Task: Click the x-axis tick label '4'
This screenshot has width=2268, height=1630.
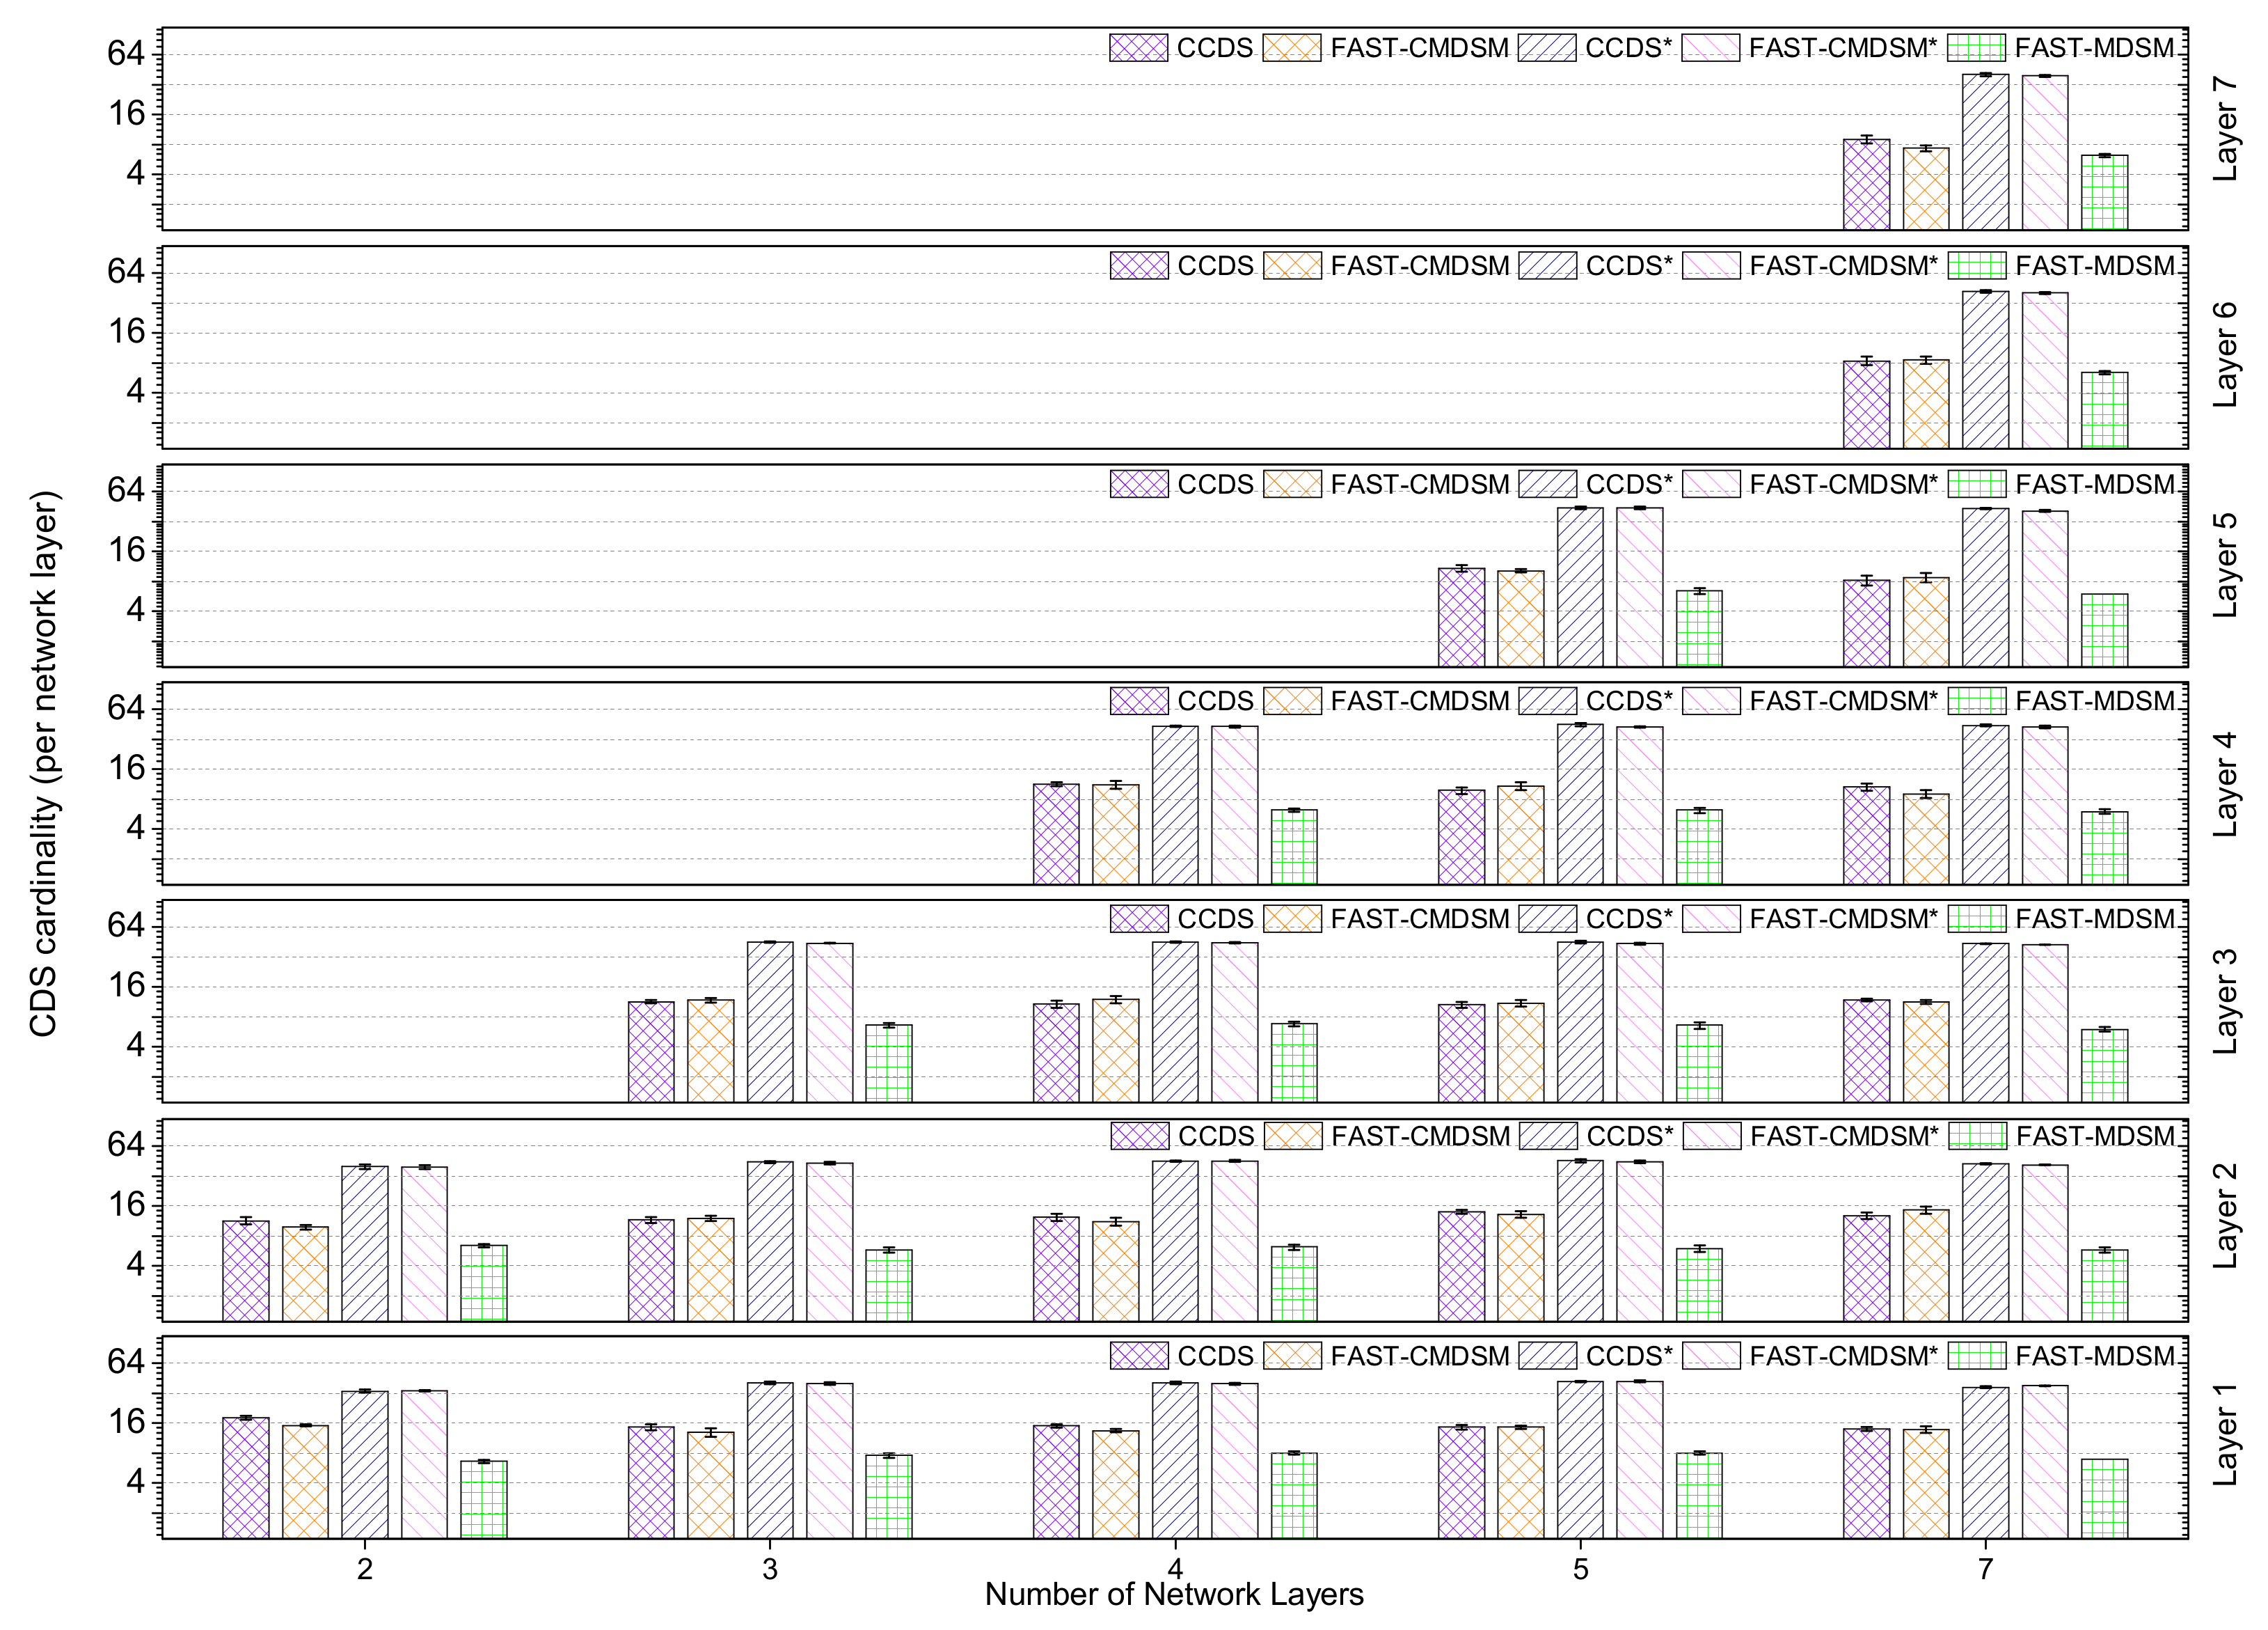Action: click(x=1175, y=1568)
